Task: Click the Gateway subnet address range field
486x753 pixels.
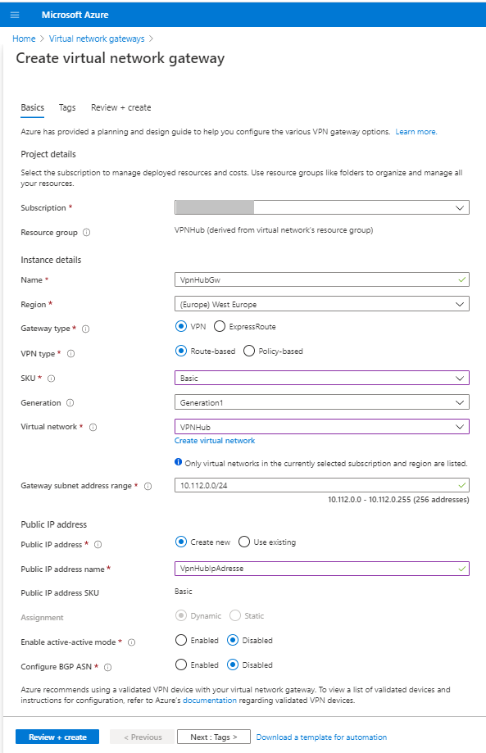Action: [322, 485]
